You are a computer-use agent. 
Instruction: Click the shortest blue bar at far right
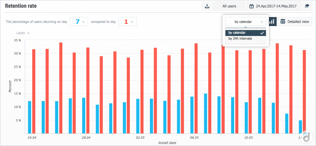[x=300, y=126]
